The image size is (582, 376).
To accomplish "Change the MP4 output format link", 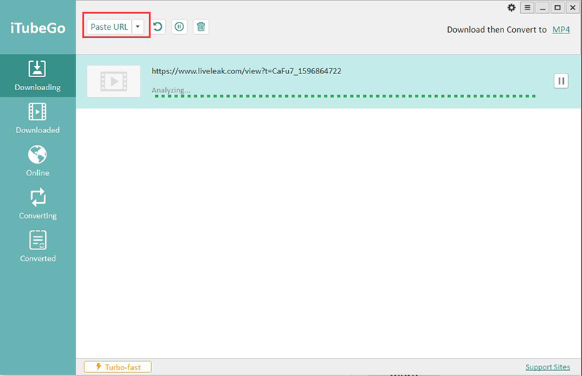I will pyautogui.click(x=561, y=30).
